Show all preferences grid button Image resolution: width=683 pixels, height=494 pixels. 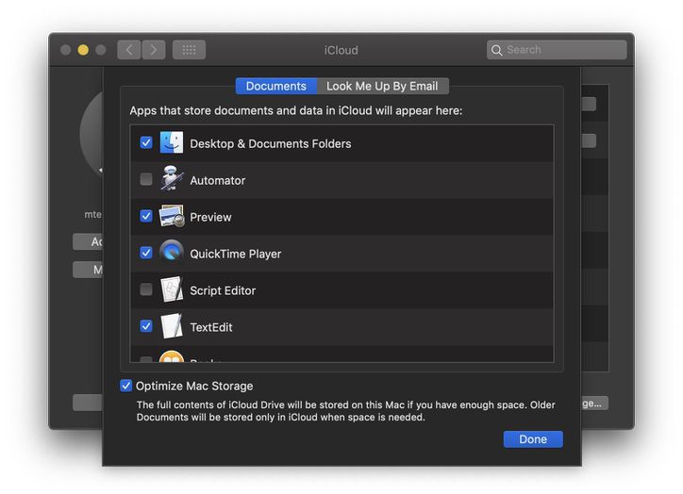tap(189, 50)
